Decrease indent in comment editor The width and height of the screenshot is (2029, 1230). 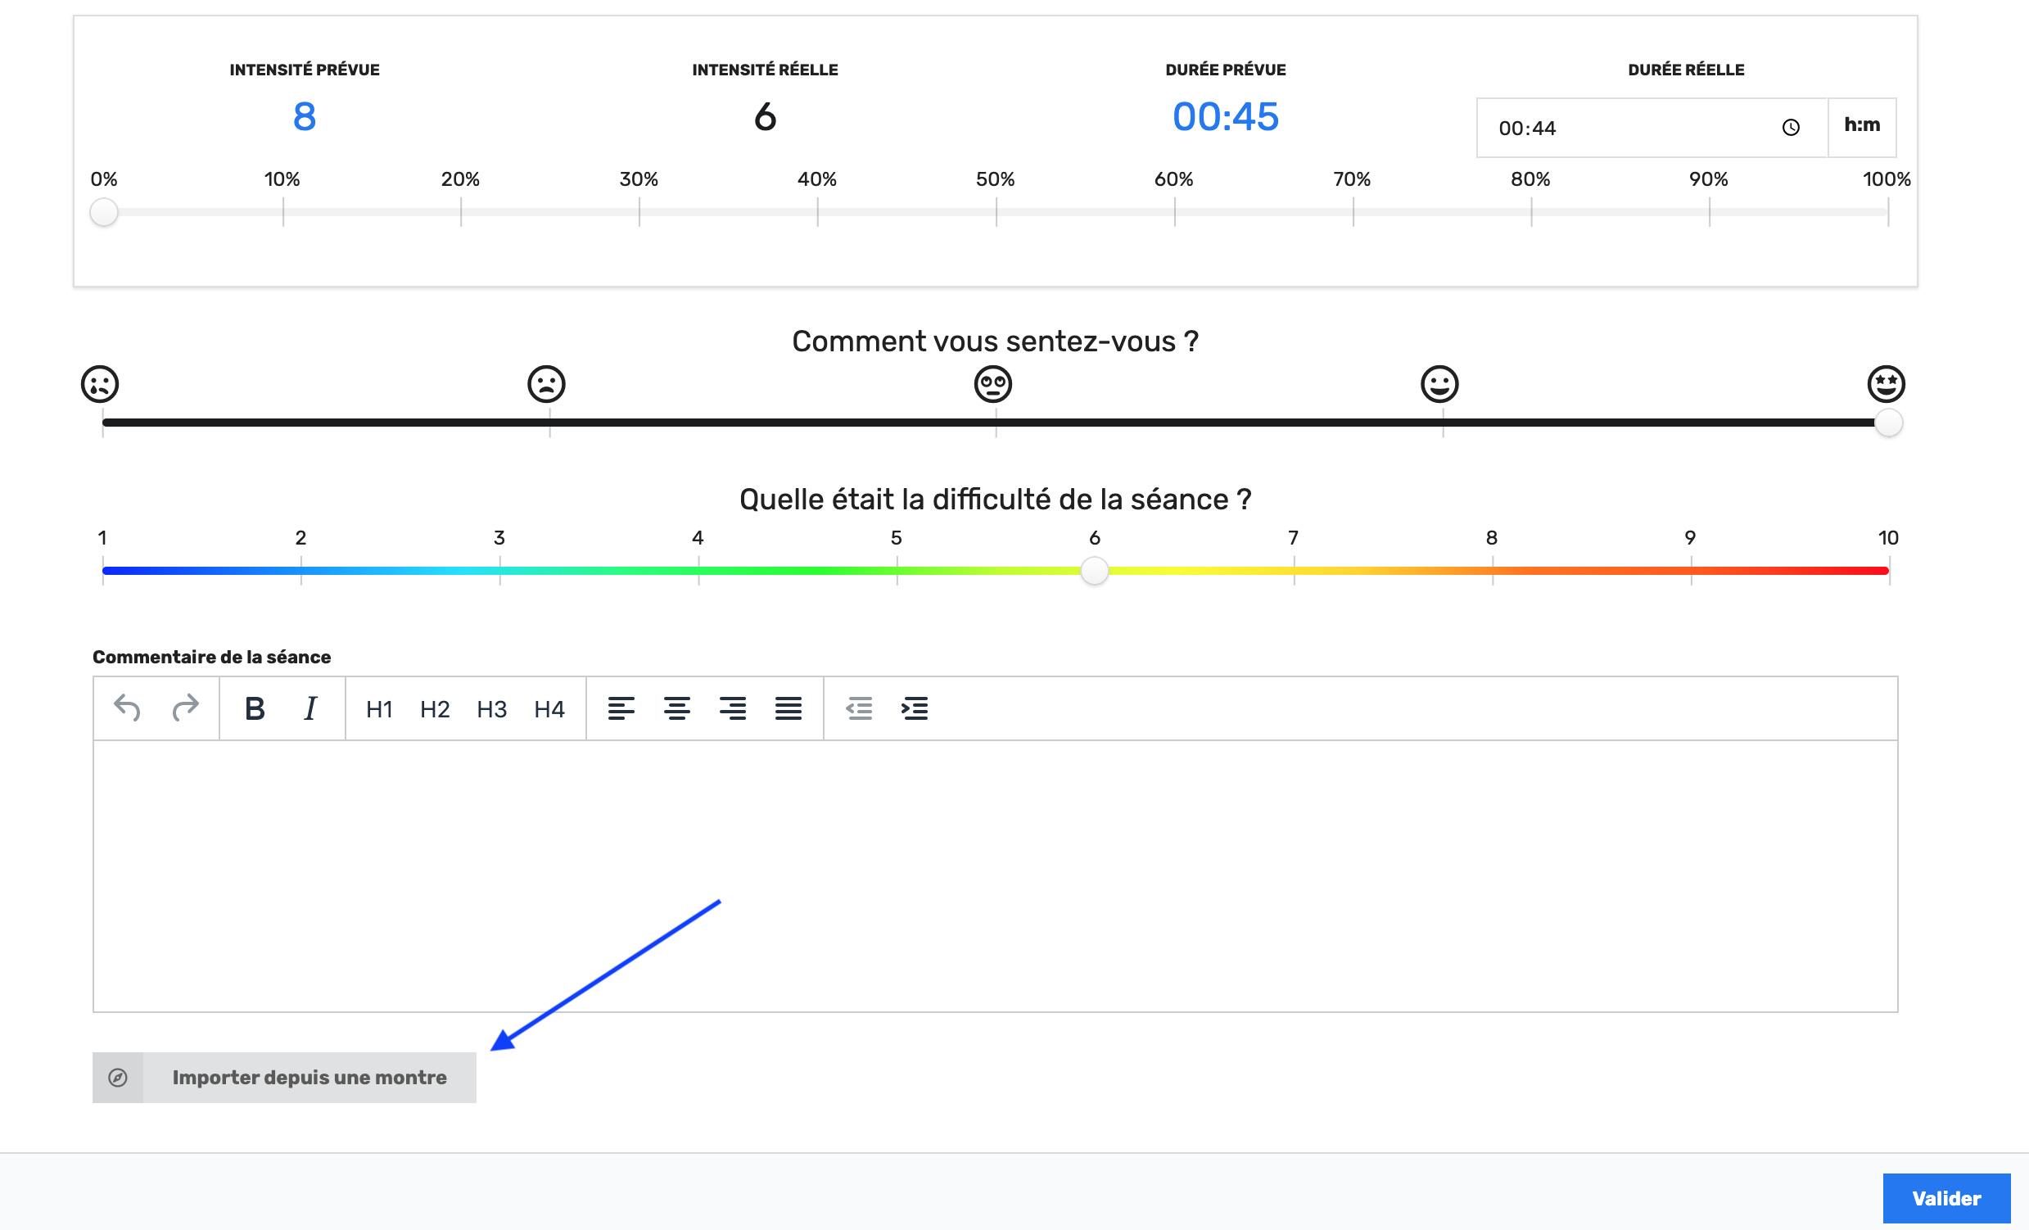point(859,708)
